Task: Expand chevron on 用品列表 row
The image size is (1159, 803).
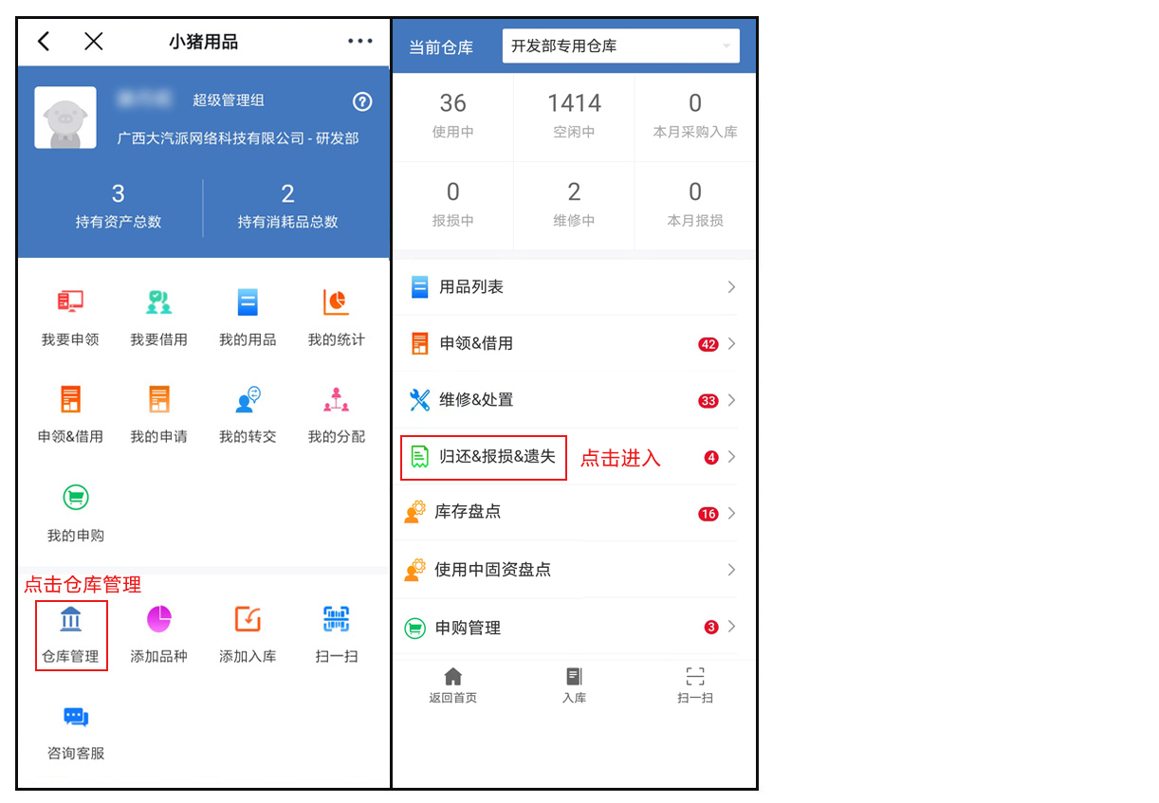Action: (731, 287)
